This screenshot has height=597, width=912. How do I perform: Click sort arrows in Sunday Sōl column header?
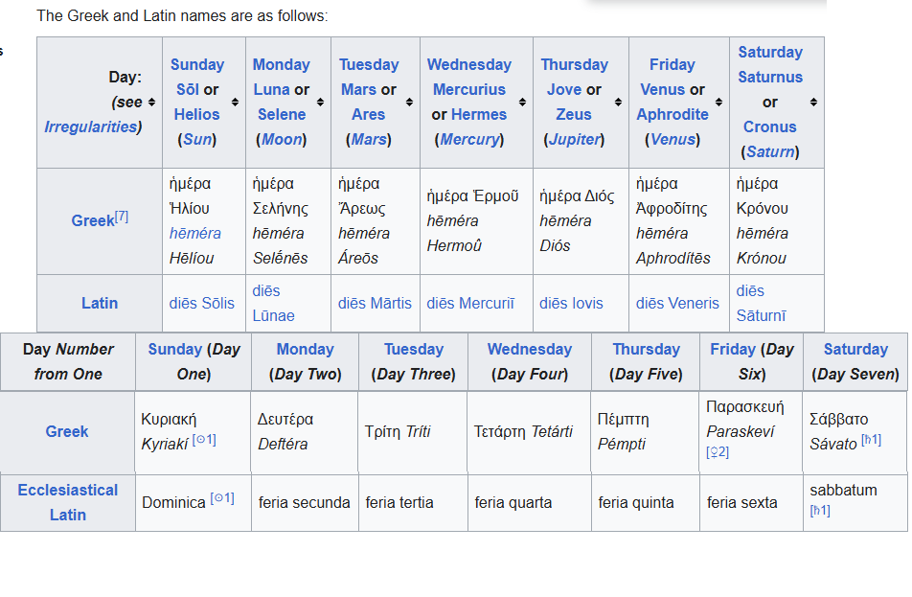point(235,102)
